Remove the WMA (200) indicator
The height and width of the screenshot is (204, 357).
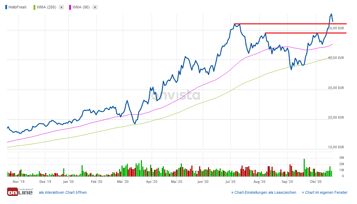click(x=61, y=7)
